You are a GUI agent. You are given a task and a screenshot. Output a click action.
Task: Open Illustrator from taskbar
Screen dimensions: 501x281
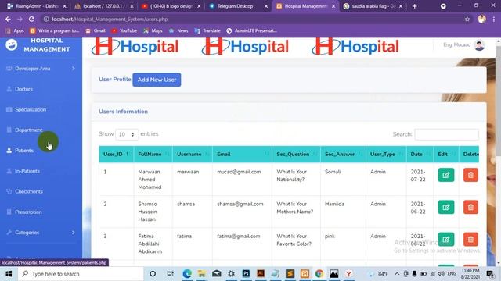tap(261, 274)
